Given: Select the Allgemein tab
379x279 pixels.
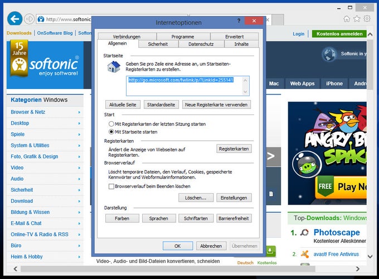Looking at the screenshot, I should (118, 43).
